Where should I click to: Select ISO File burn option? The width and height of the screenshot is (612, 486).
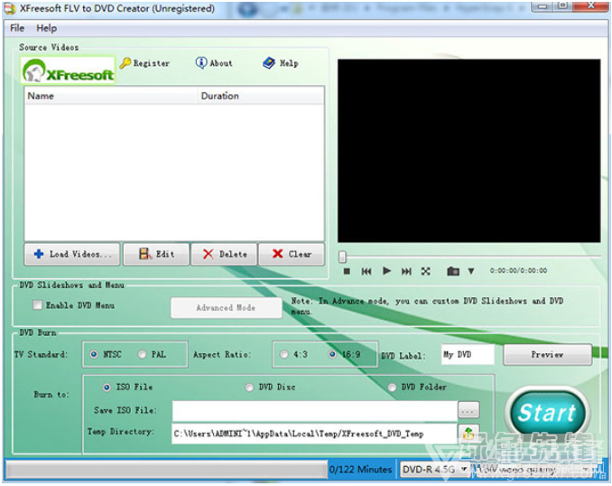coord(107,388)
